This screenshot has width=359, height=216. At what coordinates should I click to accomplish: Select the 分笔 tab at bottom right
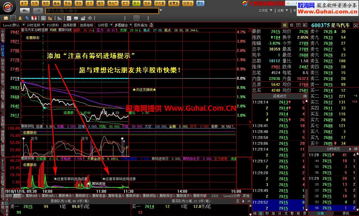[321, 213]
